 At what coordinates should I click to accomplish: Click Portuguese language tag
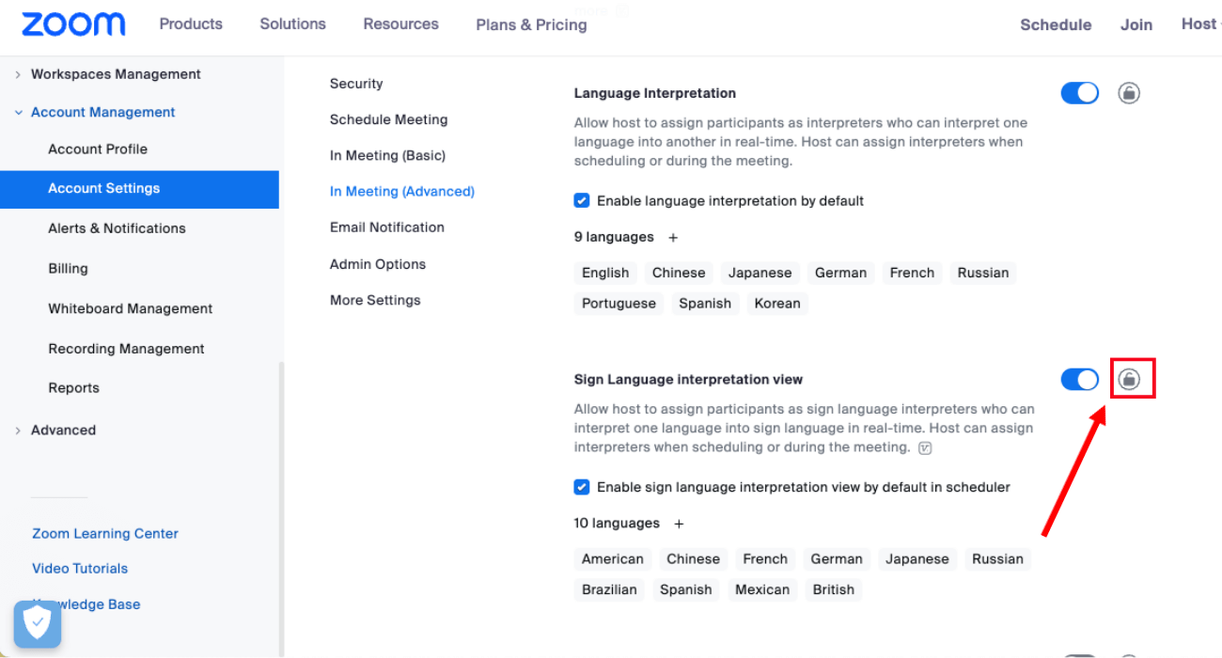(x=619, y=304)
